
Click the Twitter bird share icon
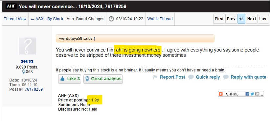click(x=252, y=94)
